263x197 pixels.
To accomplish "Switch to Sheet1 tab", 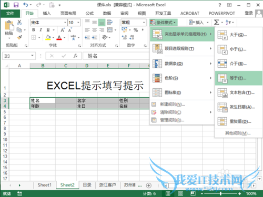I will [45, 185].
